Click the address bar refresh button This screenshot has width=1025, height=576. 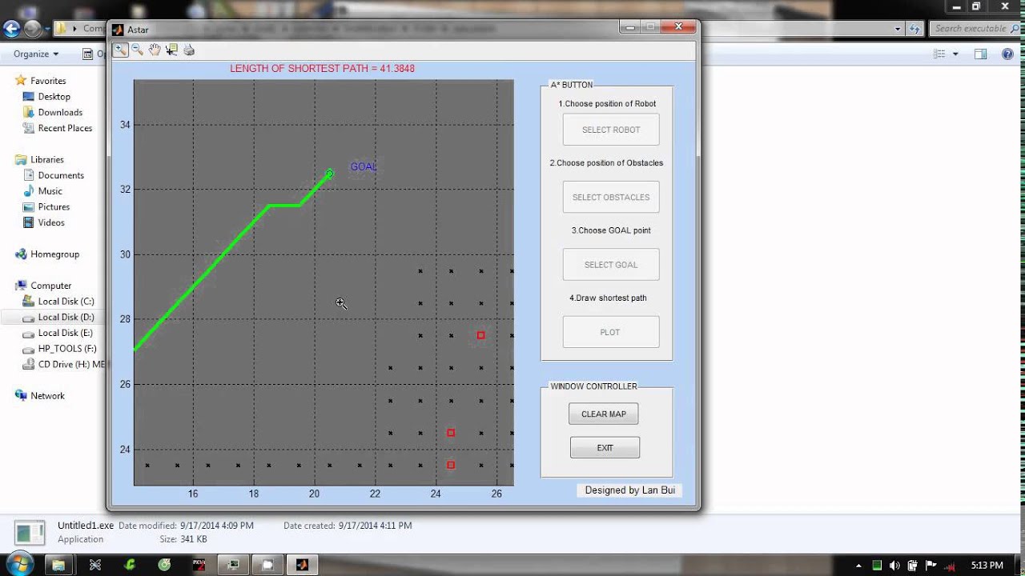click(x=915, y=29)
